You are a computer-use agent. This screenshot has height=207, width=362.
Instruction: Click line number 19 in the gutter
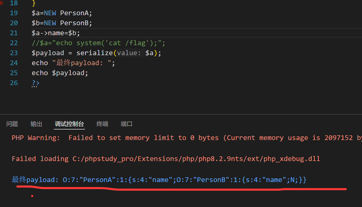(x=14, y=13)
